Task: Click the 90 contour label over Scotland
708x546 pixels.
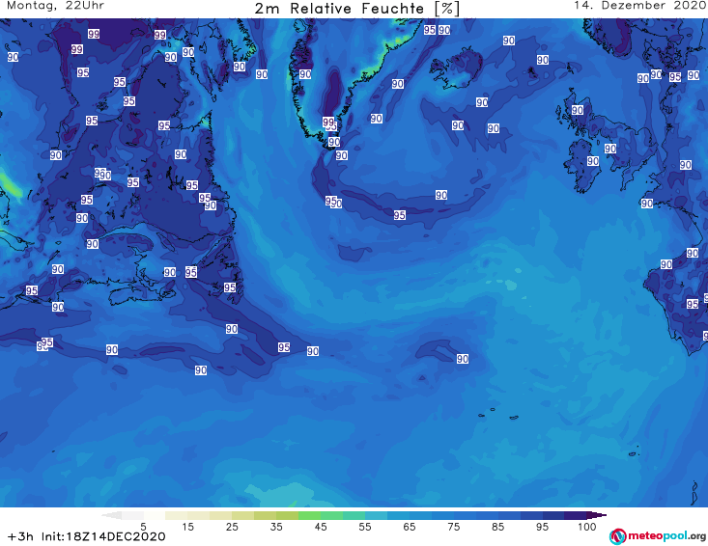Action: pos(578,110)
